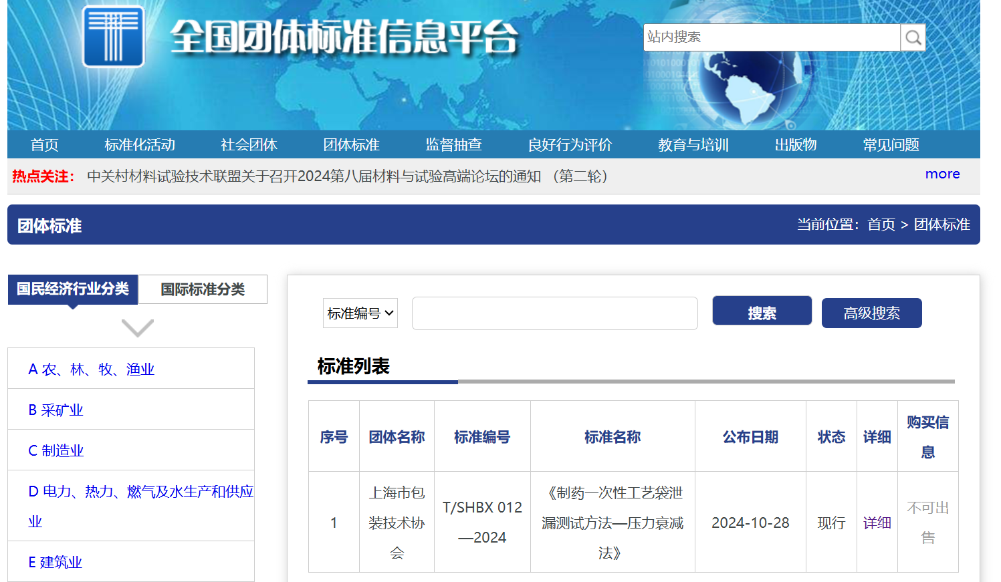1001x582 pixels.
Task: Click the 不可出售 purchase info cell
Action: [928, 523]
